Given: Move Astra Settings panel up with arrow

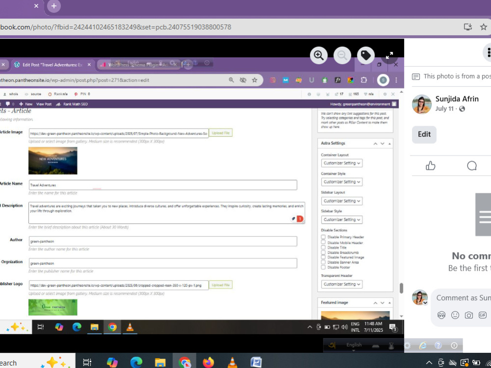Looking at the screenshot, I should tap(375, 144).
